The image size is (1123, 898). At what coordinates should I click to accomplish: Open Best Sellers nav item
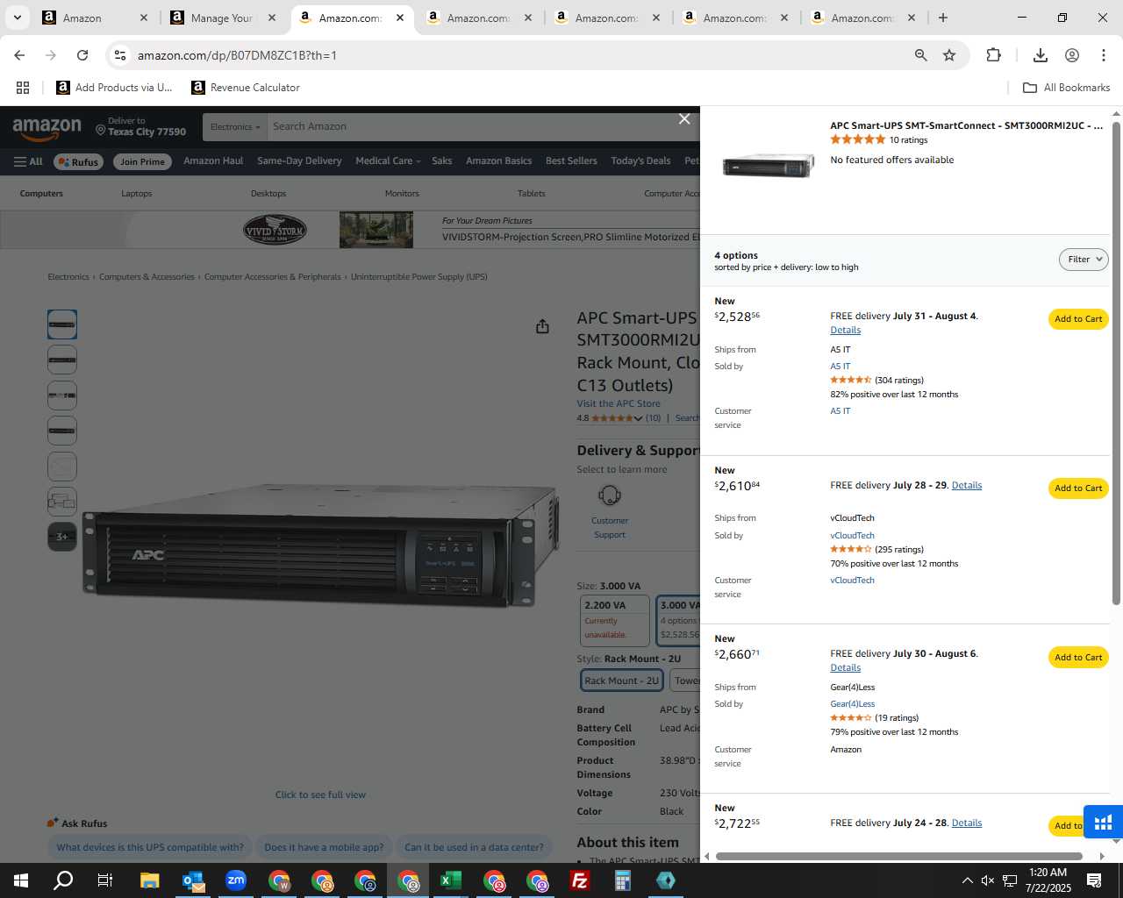pos(571,161)
